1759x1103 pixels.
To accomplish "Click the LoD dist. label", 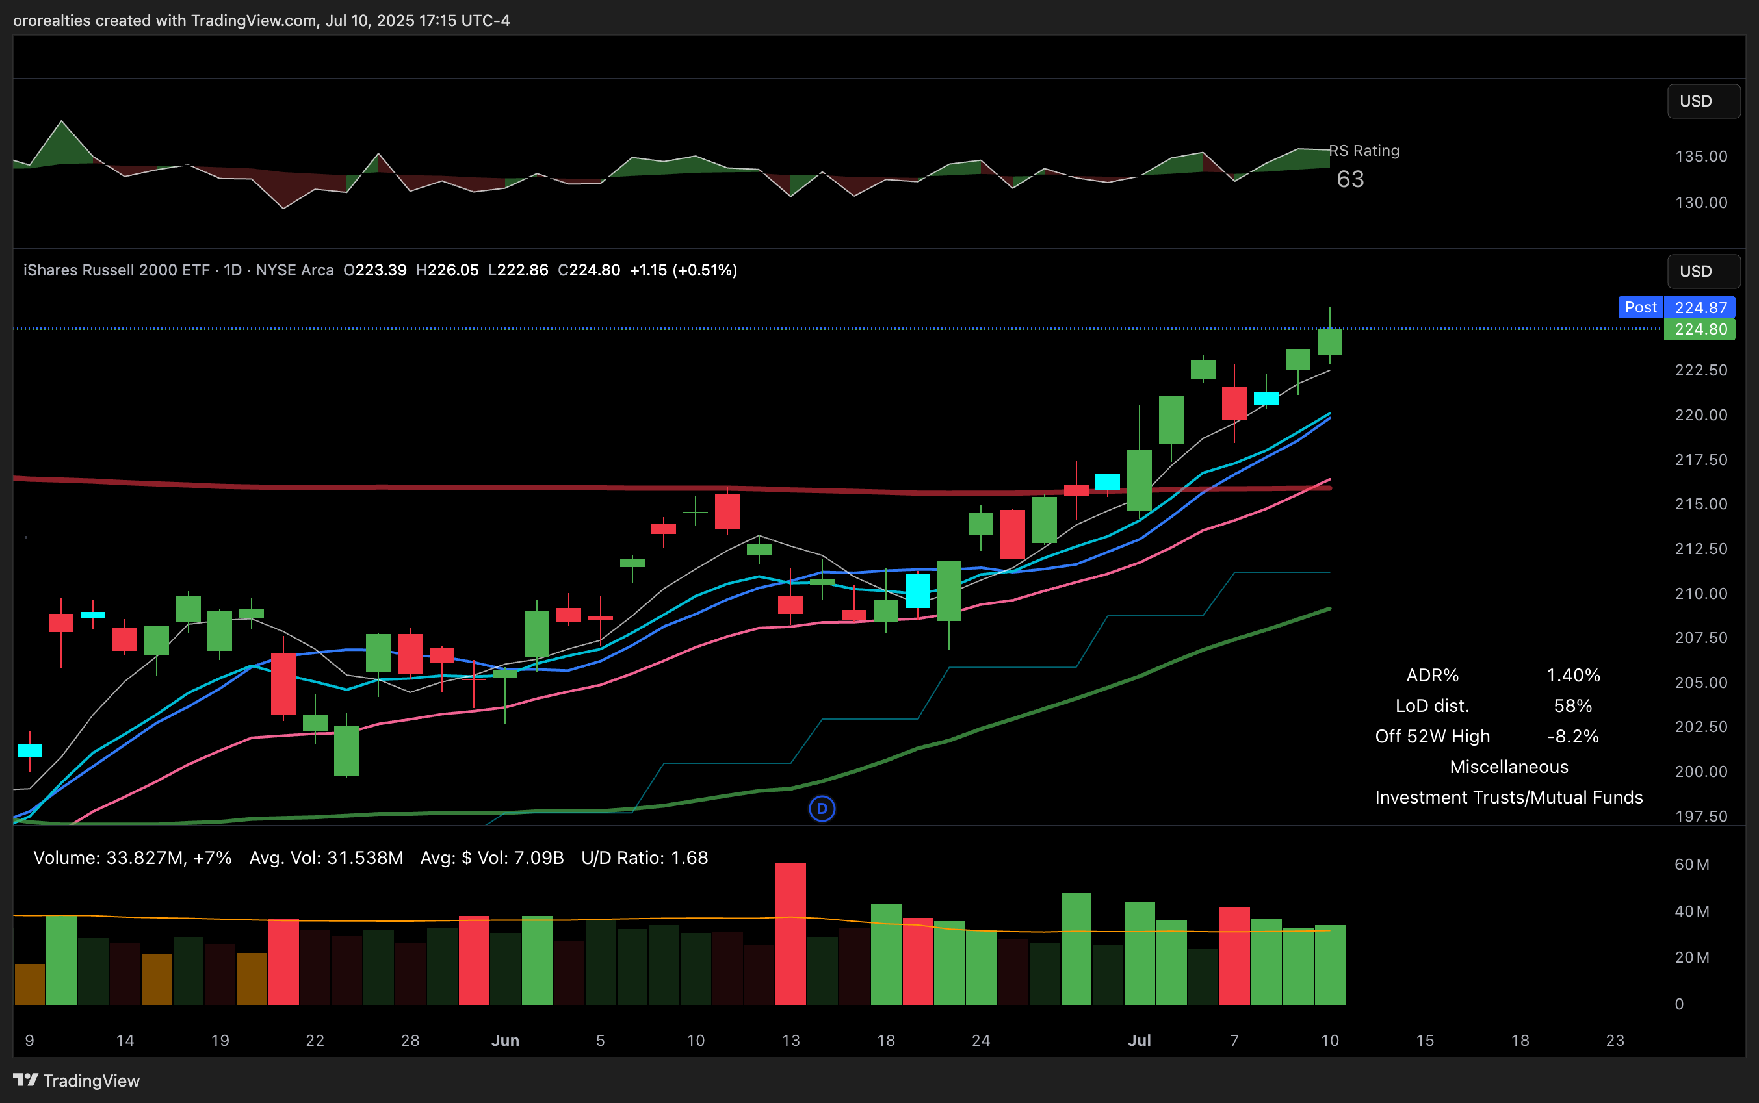I will pos(1432,706).
